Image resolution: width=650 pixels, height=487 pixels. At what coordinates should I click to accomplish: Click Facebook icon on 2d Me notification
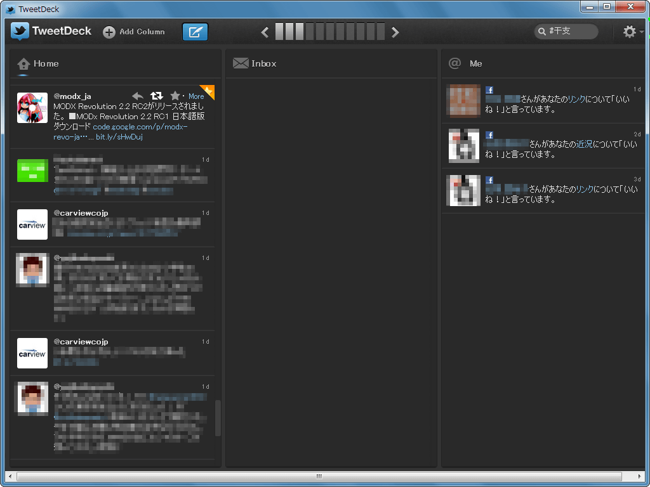click(x=489, y=135)
